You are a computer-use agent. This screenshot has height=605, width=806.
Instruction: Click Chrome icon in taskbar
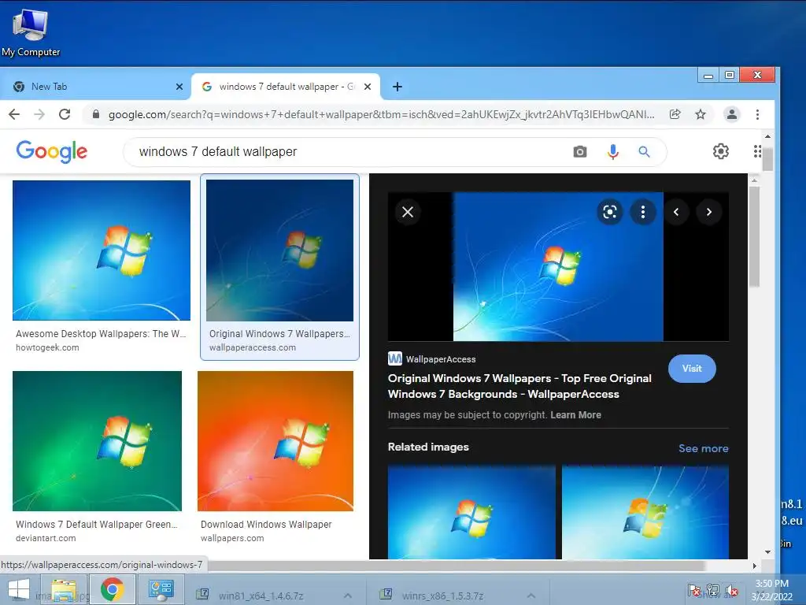click(x=112, y=589)
